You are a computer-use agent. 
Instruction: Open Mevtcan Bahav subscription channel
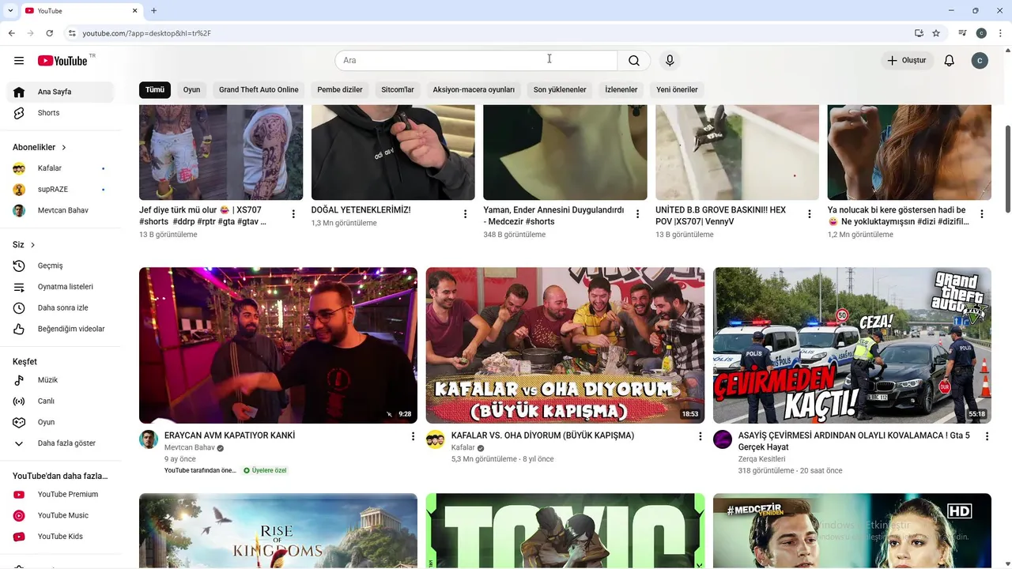pyautogui.click(x=60, y=210)
